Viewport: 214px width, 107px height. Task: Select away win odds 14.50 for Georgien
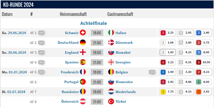203,62
